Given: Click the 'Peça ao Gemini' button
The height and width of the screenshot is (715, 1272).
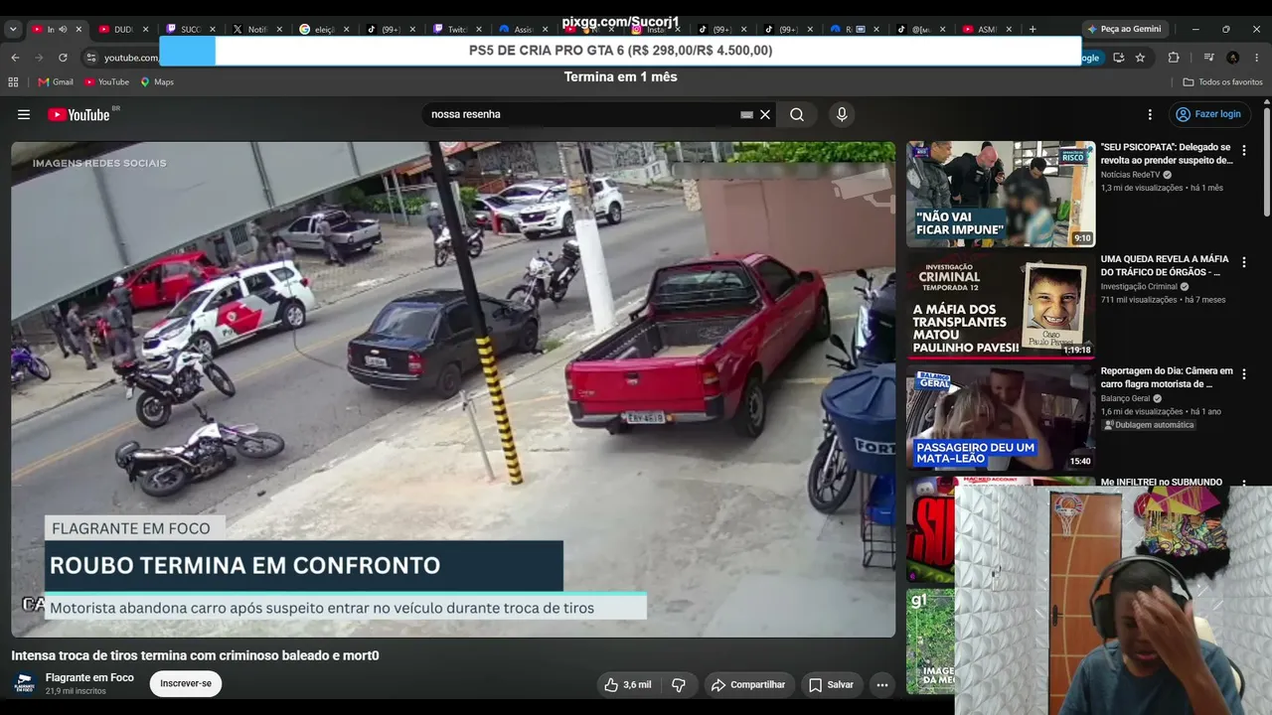Looking at the screenshot, I should [1124, 29].
